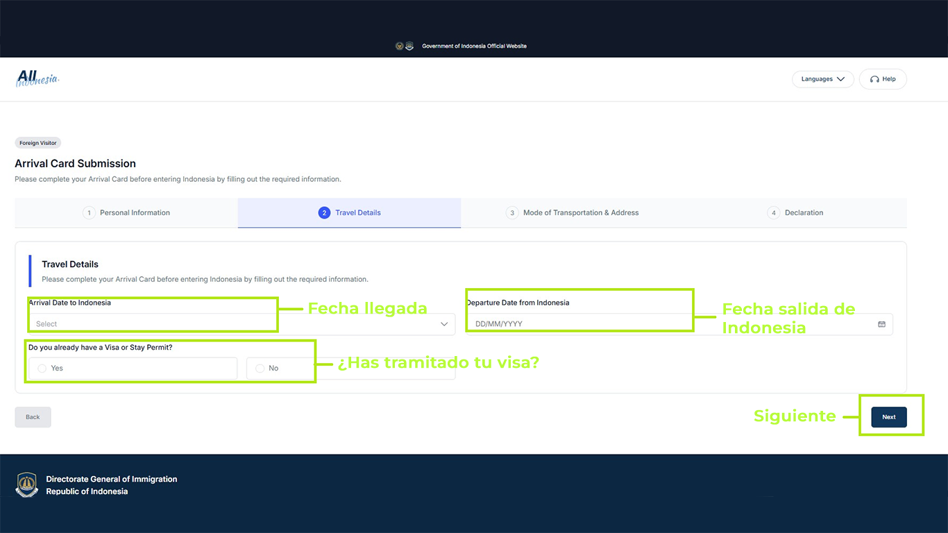Click the step 1 number circle icon
The image size is (948, 533).
tap(89, 213)
